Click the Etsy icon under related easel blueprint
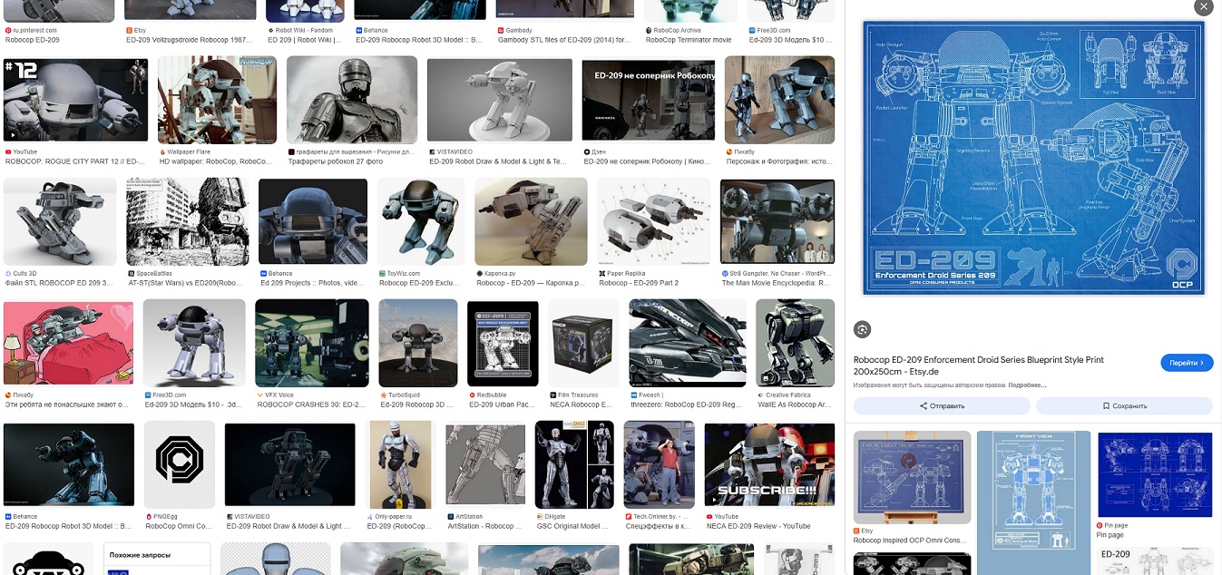 (857, 531)
